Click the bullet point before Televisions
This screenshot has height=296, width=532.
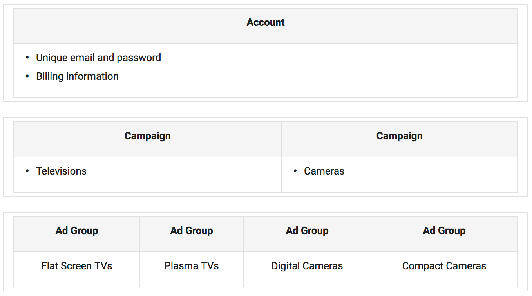pyautogui.click(x=27, y=171)
